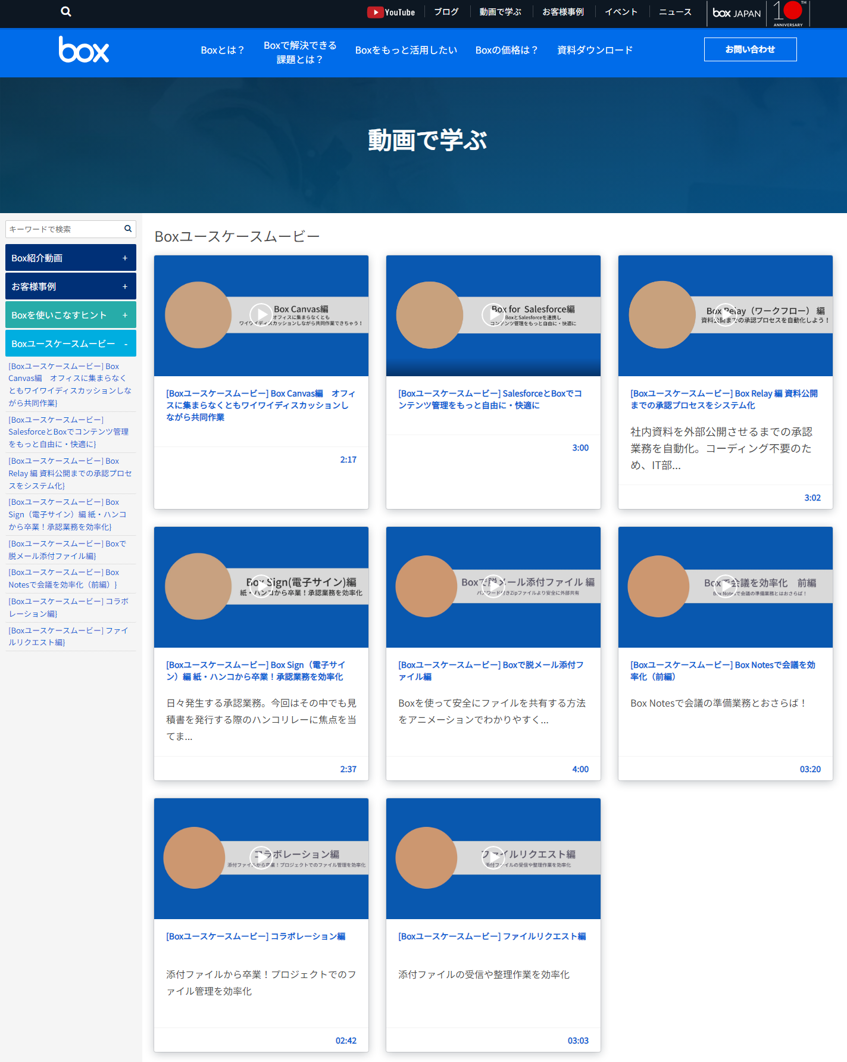Click the 2:17 duration on Canvas card
This screenshot has height=1062, width=847.
[x=348, y=460]
